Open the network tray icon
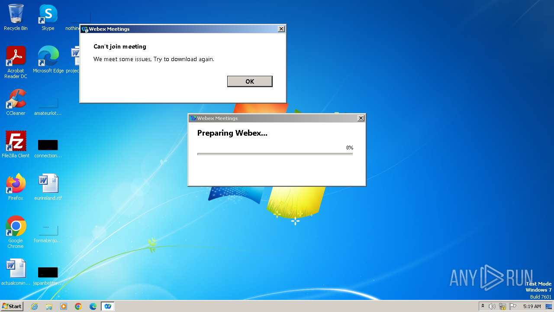554x312 pixels. pos(502,306)
